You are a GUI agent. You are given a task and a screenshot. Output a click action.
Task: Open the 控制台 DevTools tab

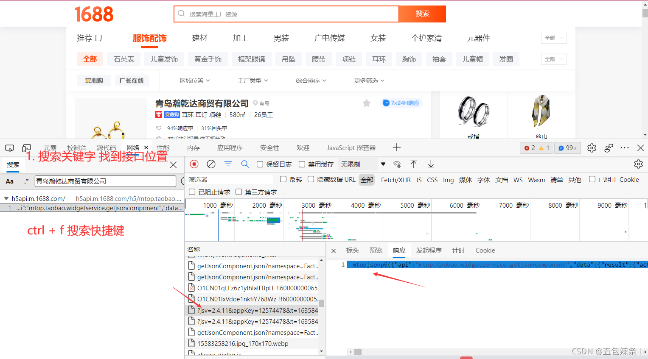[76, 148]
